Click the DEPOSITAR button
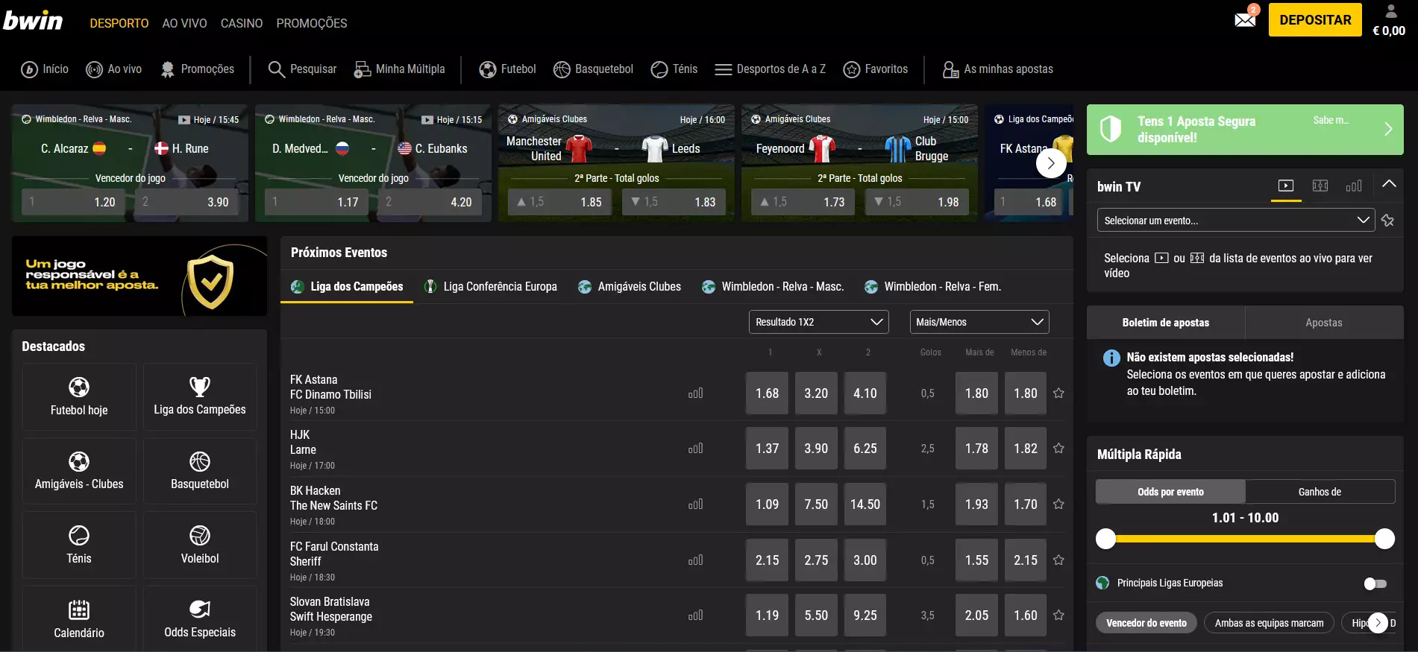This screenshot has height=652, width=1418. point(1315,20)
